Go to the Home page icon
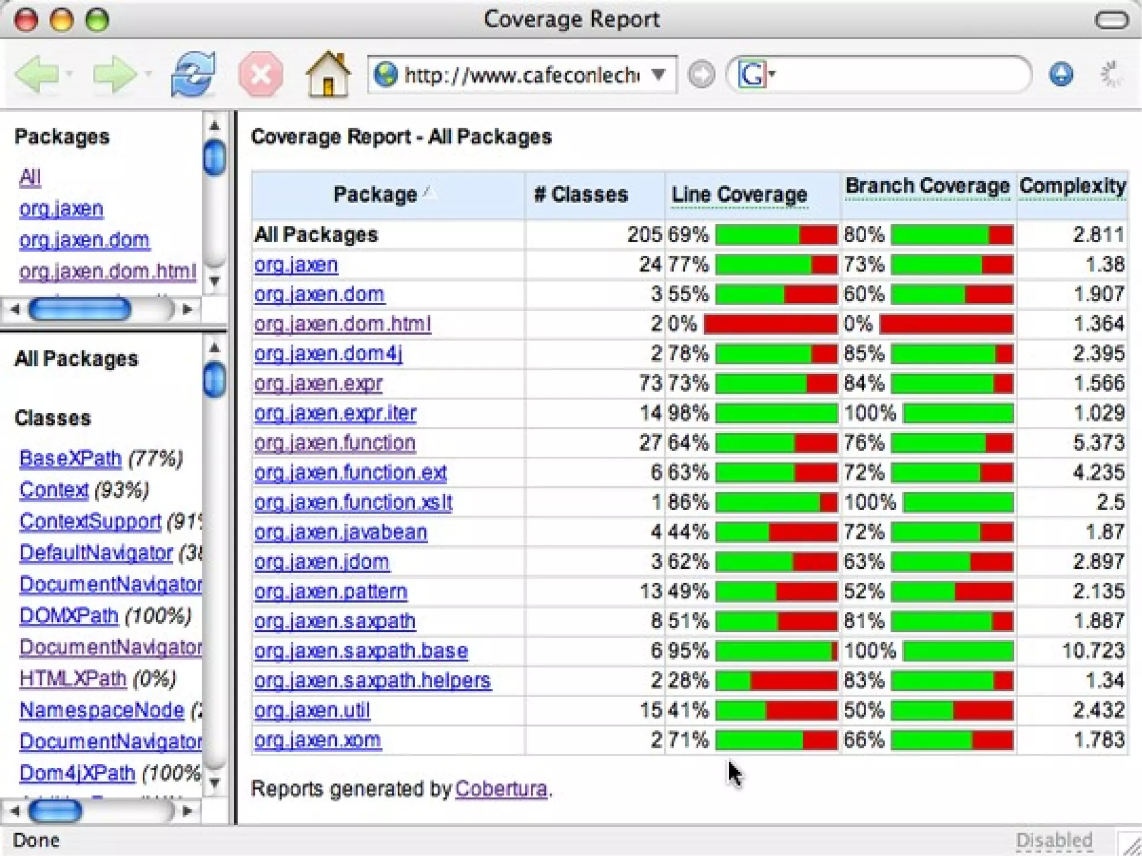This screenshot has height=856, width=1142. (x=328, y=74)
